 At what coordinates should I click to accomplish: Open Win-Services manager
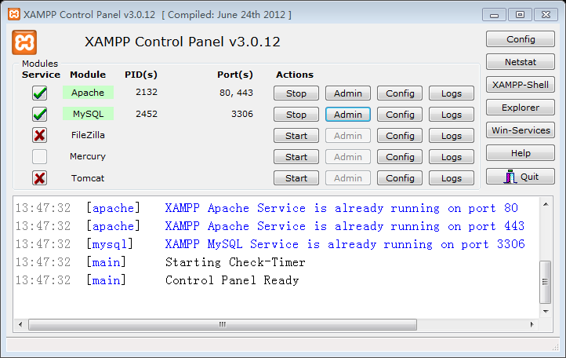(x=521, y=130)
